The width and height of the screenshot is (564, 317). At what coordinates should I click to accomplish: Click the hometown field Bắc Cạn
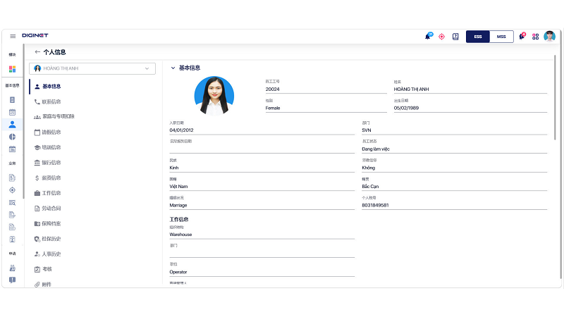[454, 186]
